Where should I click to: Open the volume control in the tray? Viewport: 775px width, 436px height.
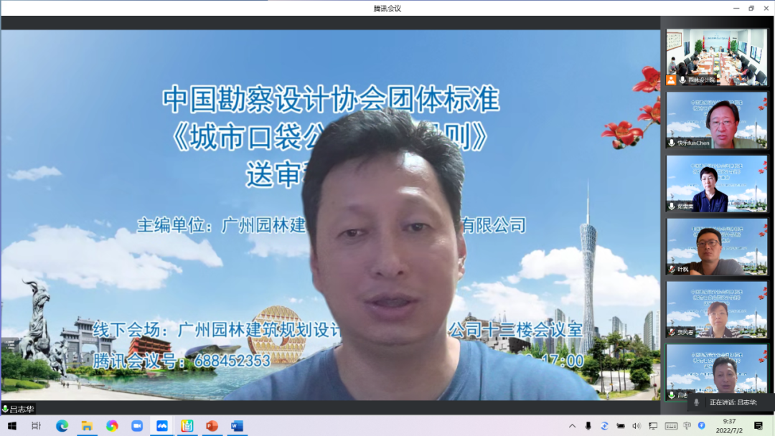point(637,426)
